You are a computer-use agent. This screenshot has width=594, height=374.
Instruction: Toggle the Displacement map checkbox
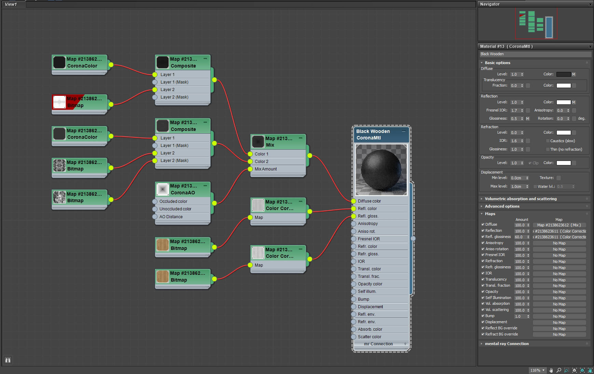483,322
